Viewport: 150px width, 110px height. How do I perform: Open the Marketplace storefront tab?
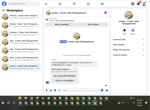[x=88, y=4]
